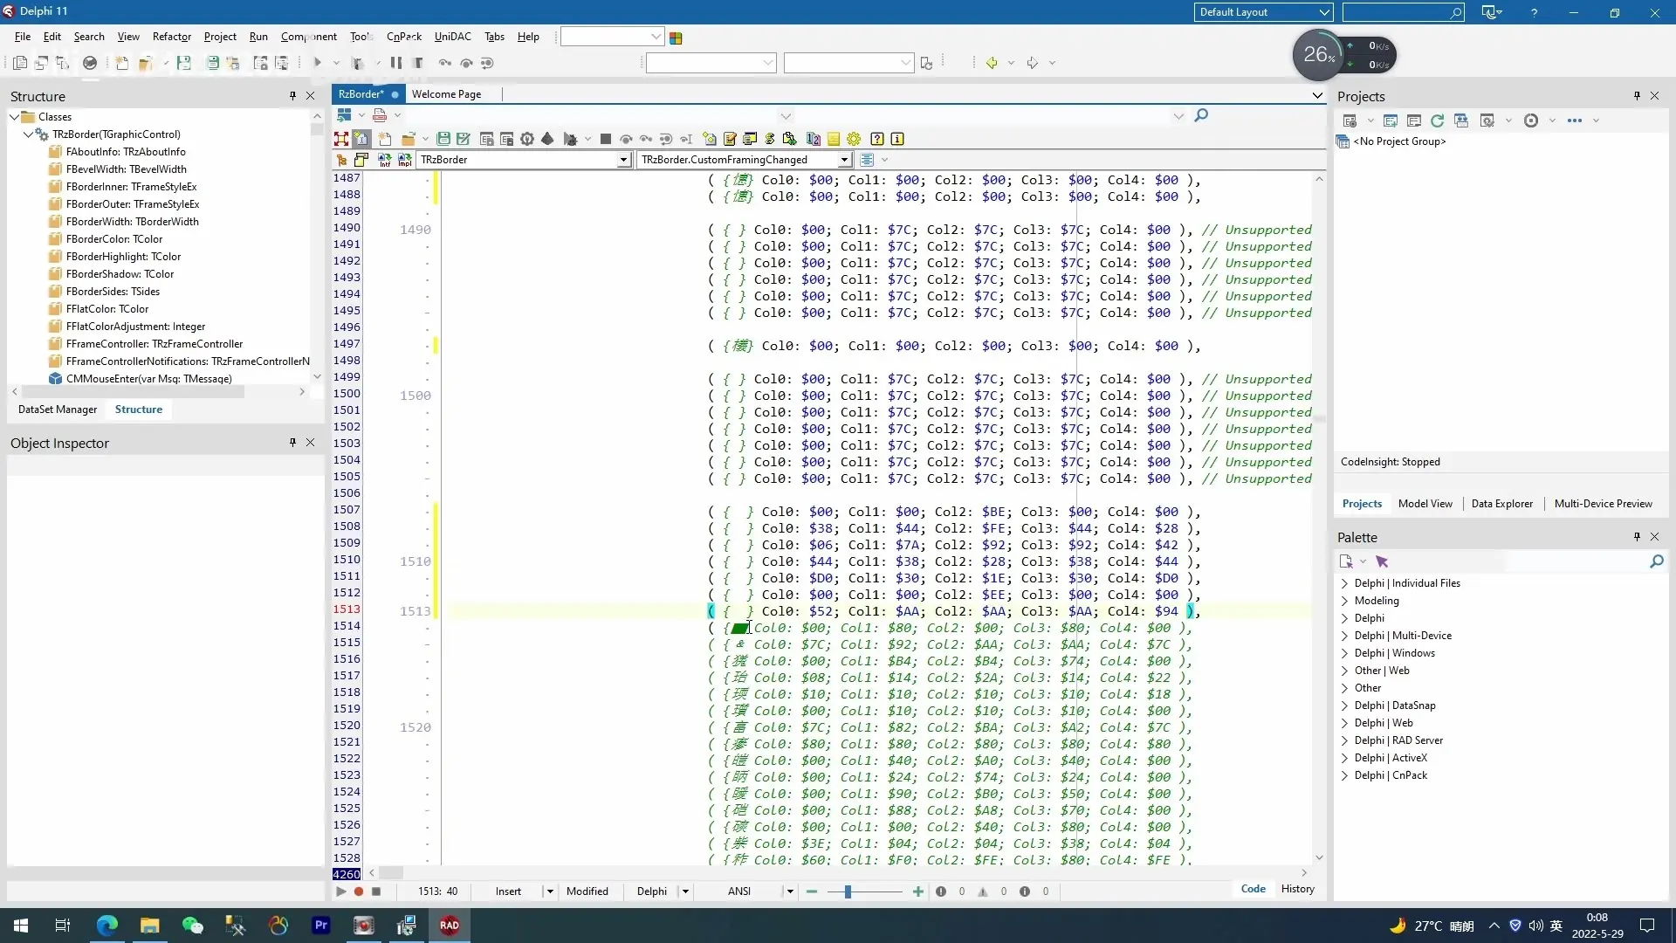
Task: Click the magnifier search icon above editor
Action: pyautogui.click(x=1201, y=115)
